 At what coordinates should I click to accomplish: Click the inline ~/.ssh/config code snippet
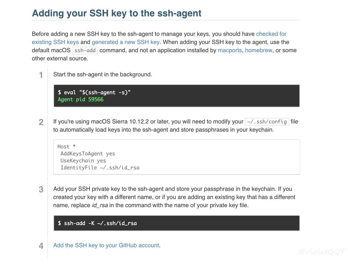[x=267, y=122]
